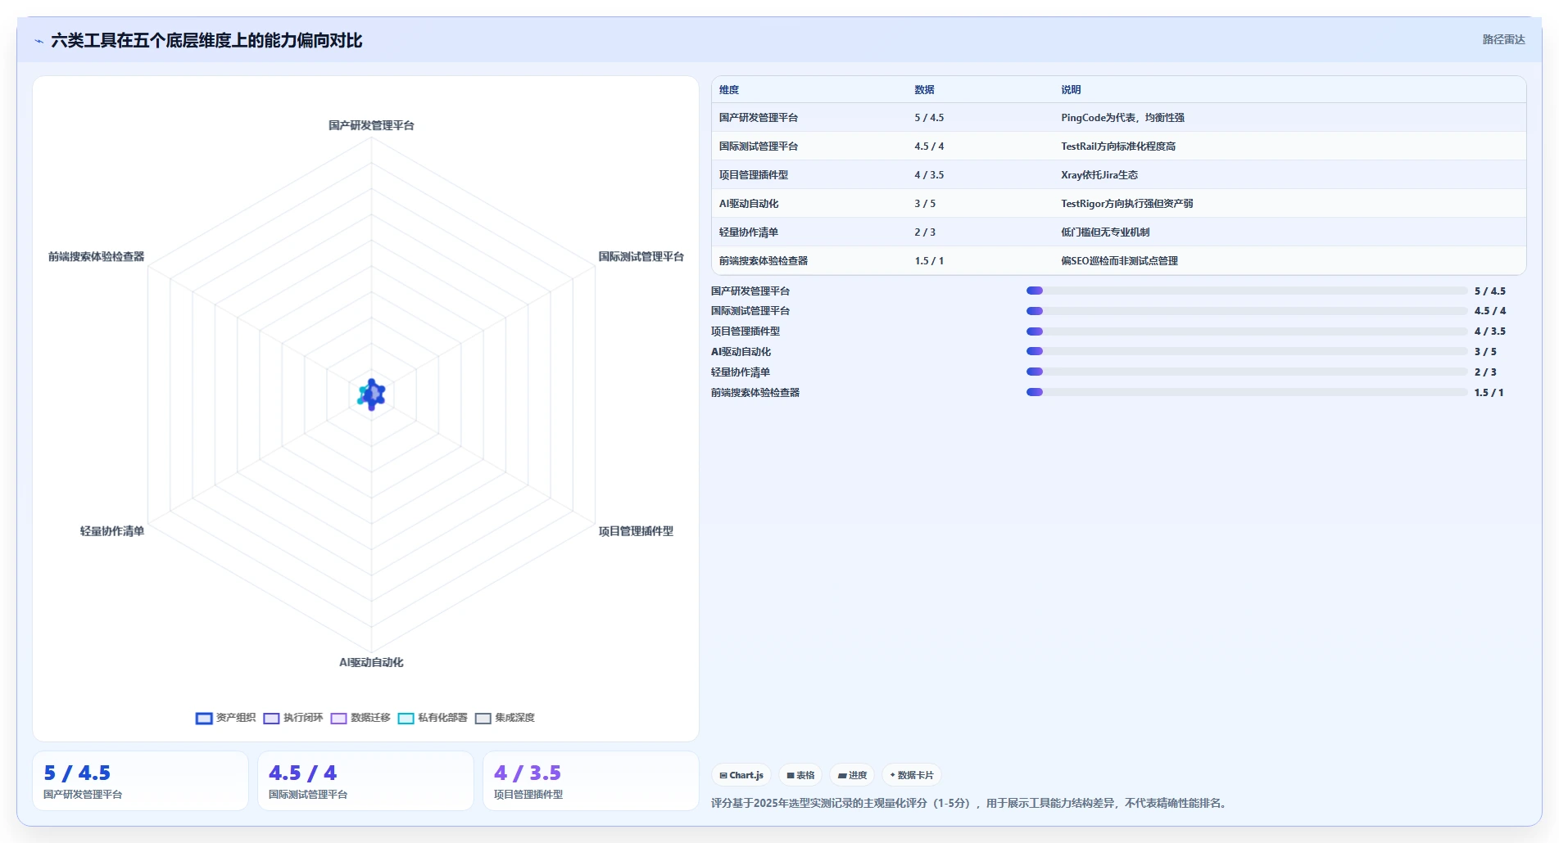Click the 轻量协作清单 radar axis label
Image resolution: width=1559 pixels, height=843 pixels.
pos(112,531)
